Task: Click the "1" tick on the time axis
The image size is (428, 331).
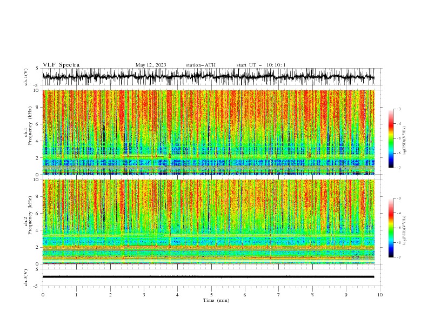Action: pyautogui.click(x=76, y=295)
